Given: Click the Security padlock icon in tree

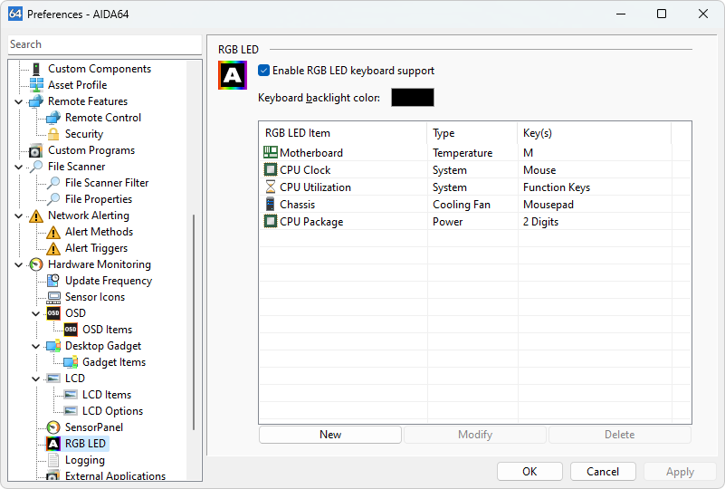Looking at the screenshot, I should click(x=53, y=134).
